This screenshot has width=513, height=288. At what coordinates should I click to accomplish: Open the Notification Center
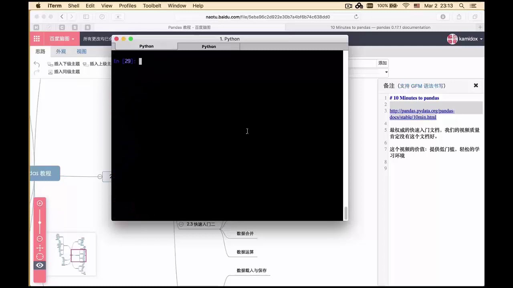(474, 6)
